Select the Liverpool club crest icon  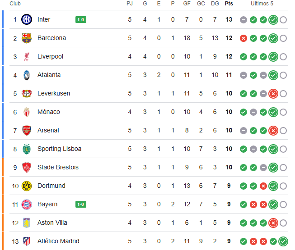(27, 56)
